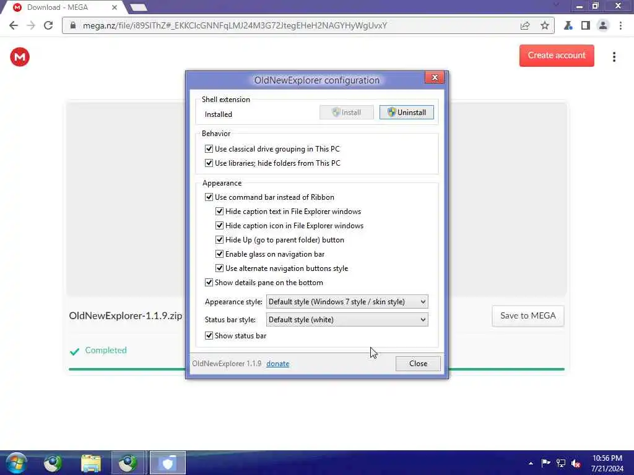Click the Installed status text

point(219,114)
